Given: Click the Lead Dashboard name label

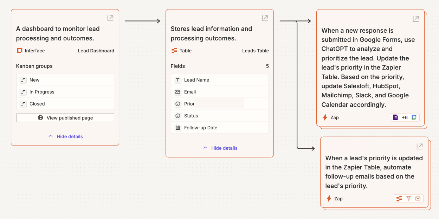Looking at the screenshot, I should (96, 51).
